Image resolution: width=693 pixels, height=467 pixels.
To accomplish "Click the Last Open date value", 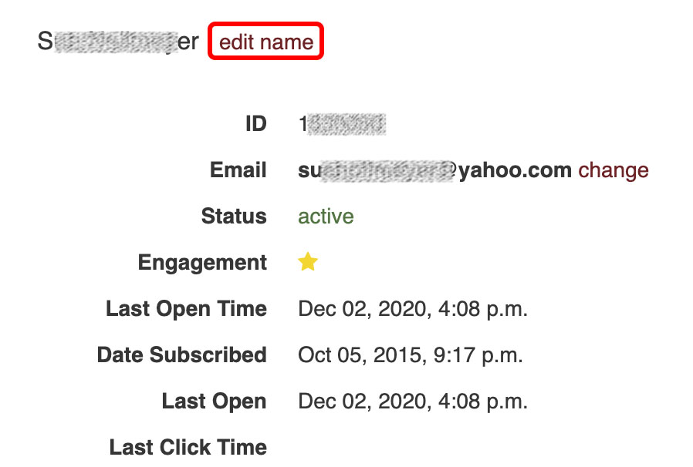I will point(414,401).
